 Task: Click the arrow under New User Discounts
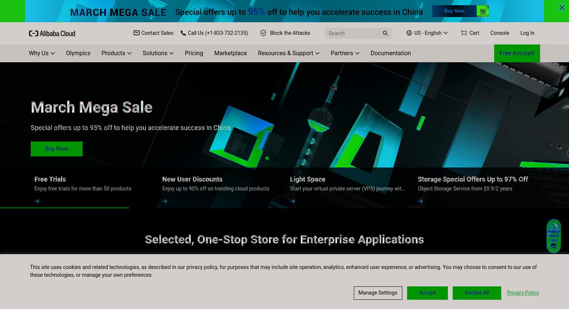[165, 201]
